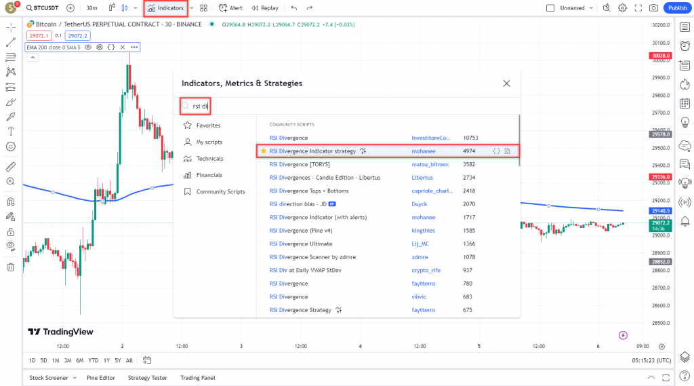
Task: Open the ideas lightbulb icon
Action: (685, 122)
